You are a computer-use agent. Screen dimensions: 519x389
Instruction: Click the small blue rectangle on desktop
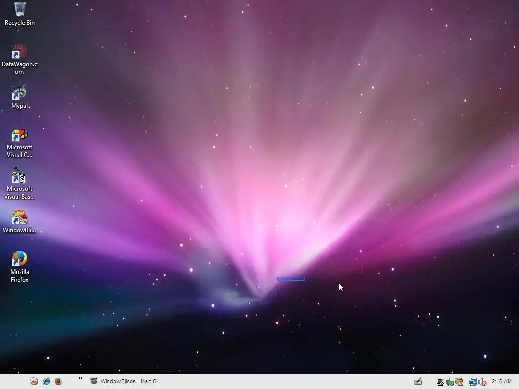(x=290, y=279)
